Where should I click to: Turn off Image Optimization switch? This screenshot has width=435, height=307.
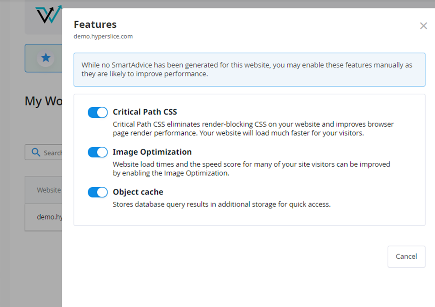pos(98,152)
